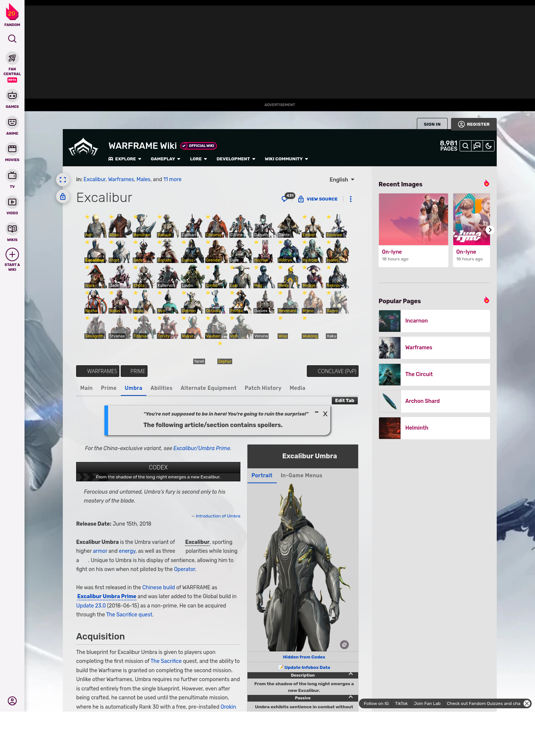Click Join Fan Lab in bottom bar
The image size is (535, 744).
pyautogui.click(x=427, y=703)
